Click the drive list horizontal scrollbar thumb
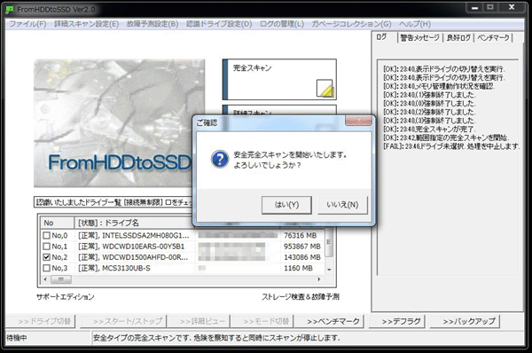Screen dimensions: 532x353 [61, 279]
